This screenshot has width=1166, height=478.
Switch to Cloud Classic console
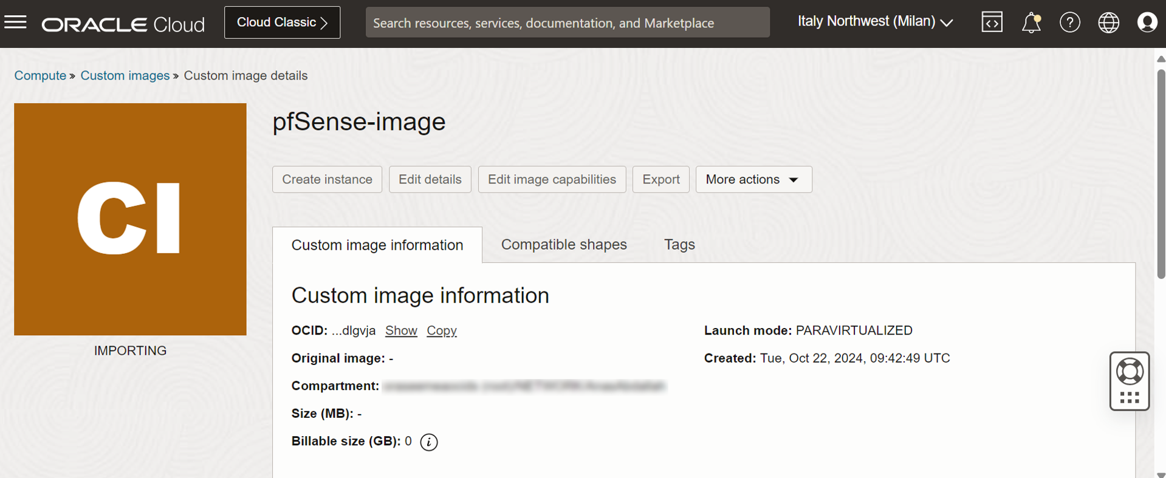(x=282, y=22)
